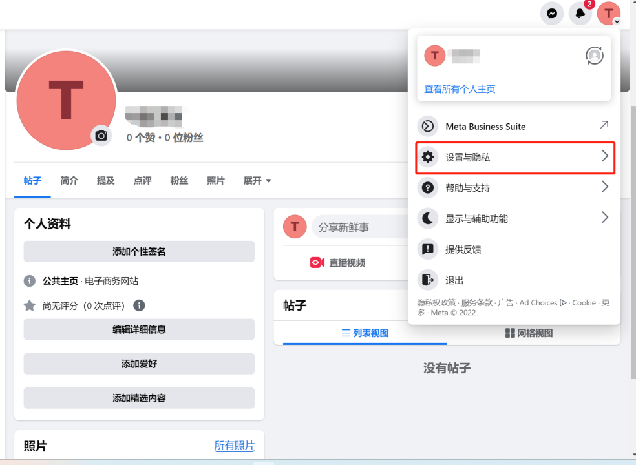636x465 pixels.
Task: Switch to the 简介 tab
Action: coord(69,181)
